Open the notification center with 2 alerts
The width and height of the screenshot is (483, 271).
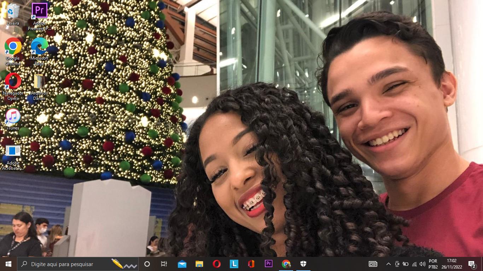coord(472,264)
